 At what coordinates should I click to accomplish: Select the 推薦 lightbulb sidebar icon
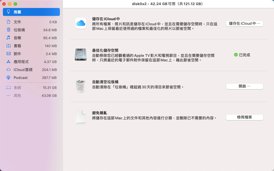point(8,12)
